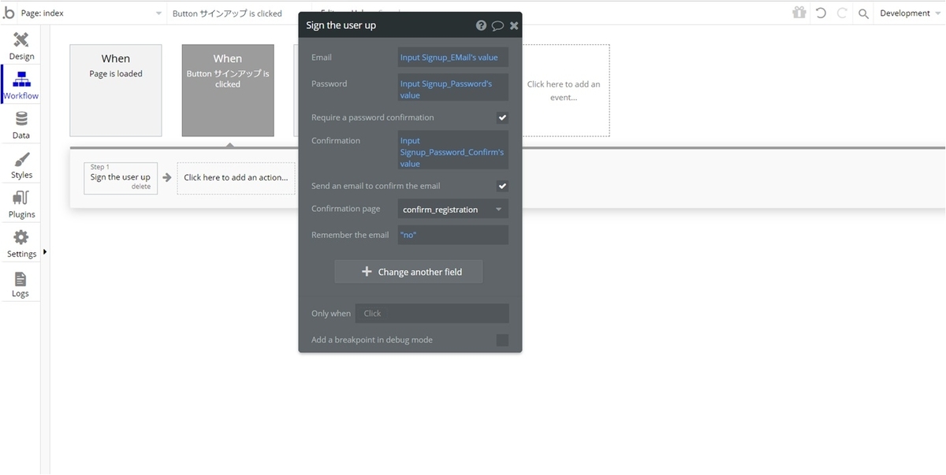Open the Page: index dropdown
Image resolution: width=946 pixels, height=475 pixels.
(x=92, y=13)
